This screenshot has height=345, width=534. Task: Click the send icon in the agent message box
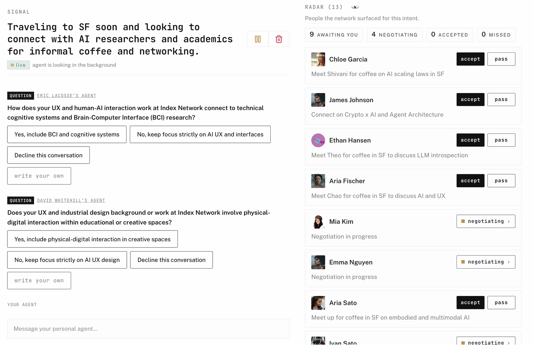pos(280,329)
